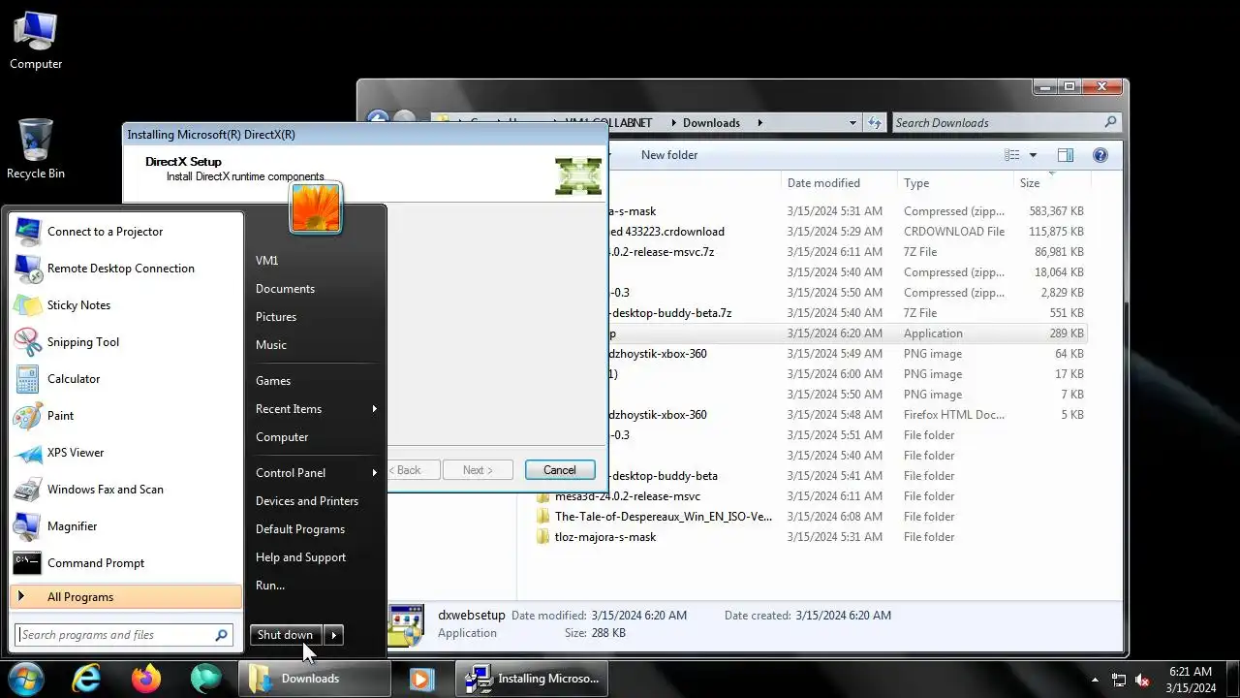Screen dimensions: 1240x698
Task: Click the user account picture in Start menu
Action: pos(316,207)
